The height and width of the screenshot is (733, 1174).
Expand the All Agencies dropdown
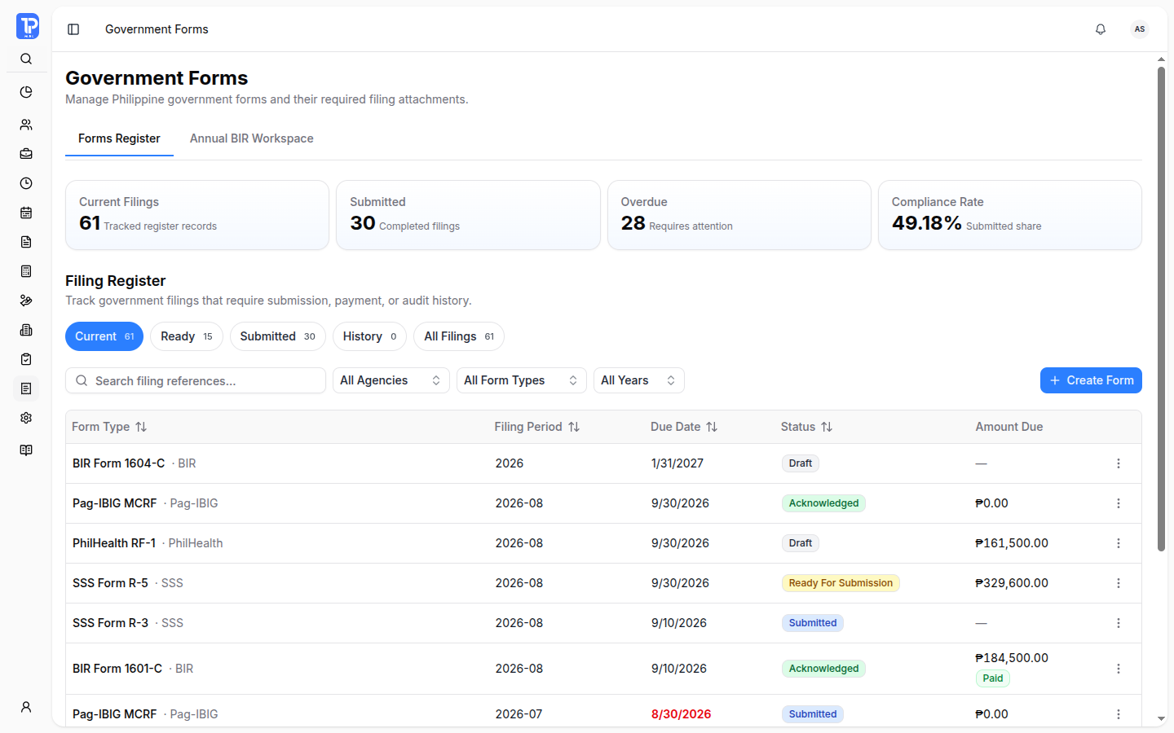point(391,380)
